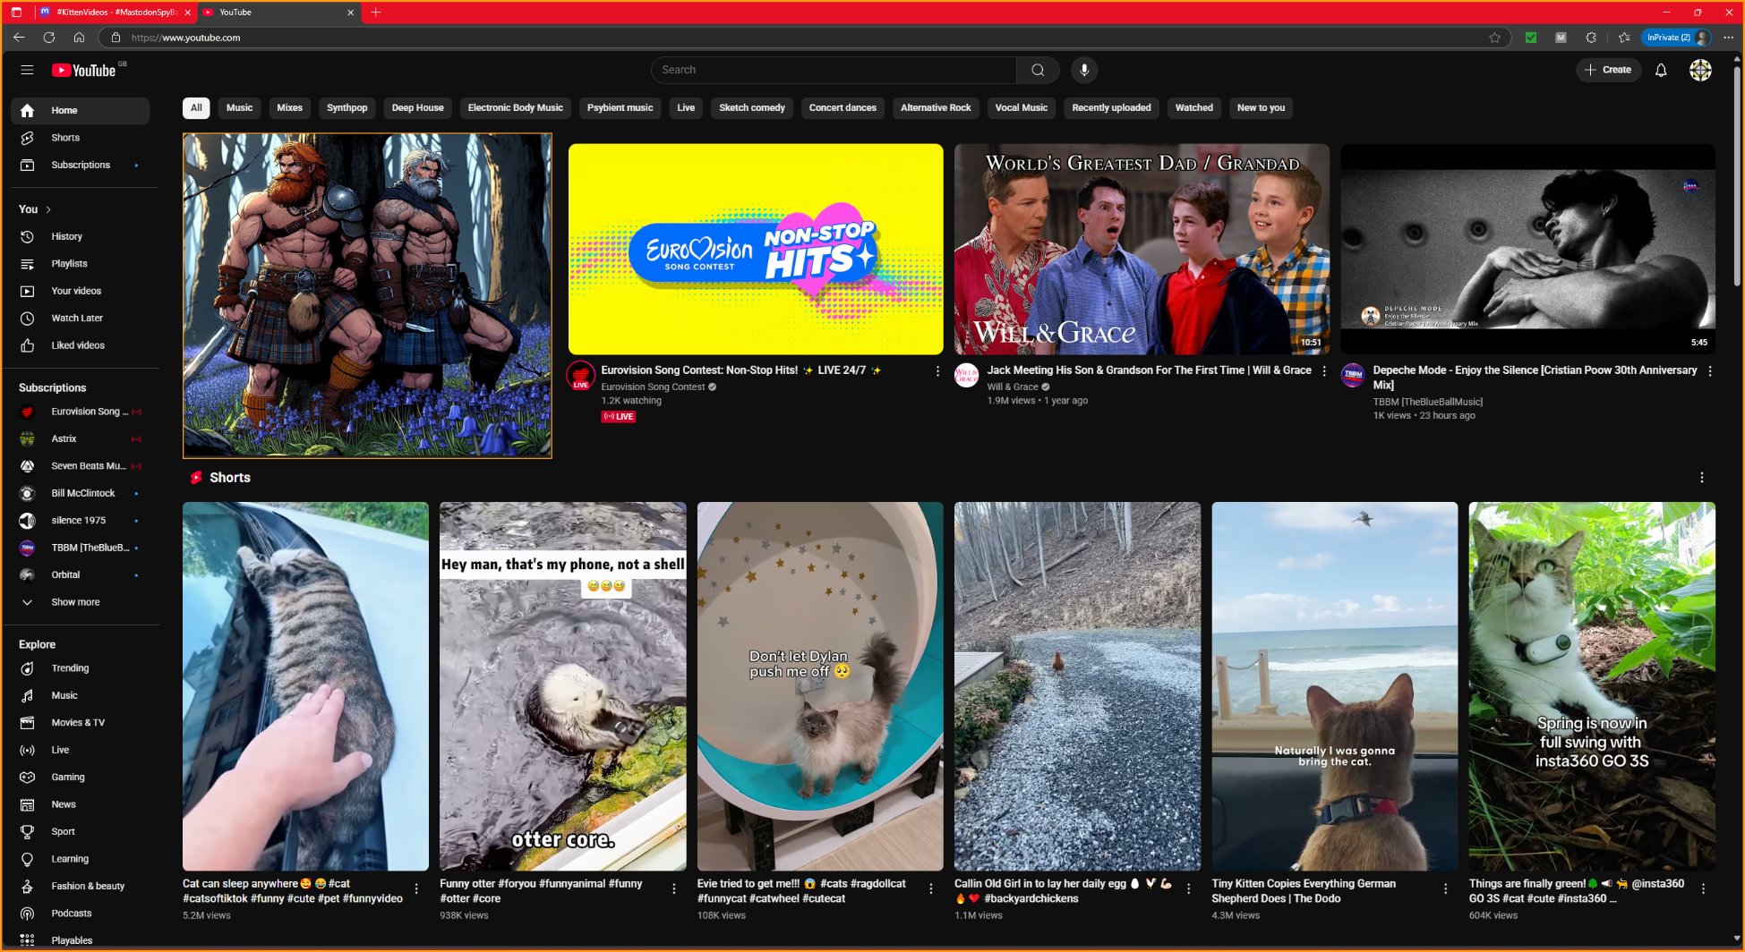Select Electronic Body Music chip
The width and height of the screenshot is (1745, 952).
[x=515, y=108]
